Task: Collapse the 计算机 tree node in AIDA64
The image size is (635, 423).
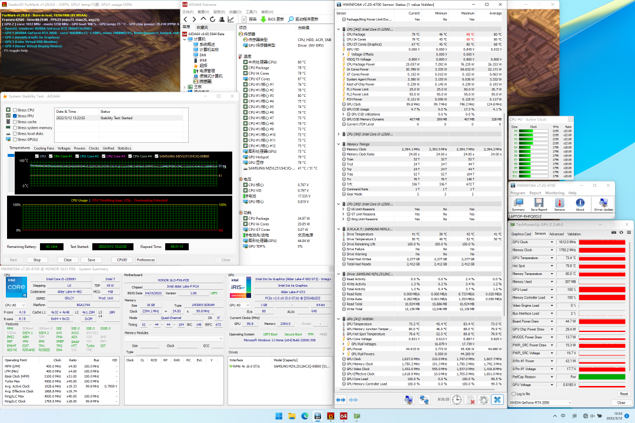Action: (x=185, y=39)
